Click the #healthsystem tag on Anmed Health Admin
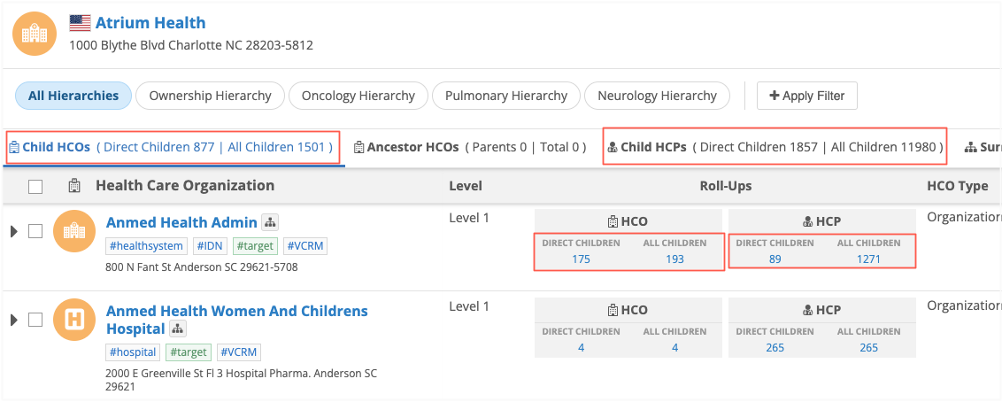1002x402 pixels. tap(146, 246)
